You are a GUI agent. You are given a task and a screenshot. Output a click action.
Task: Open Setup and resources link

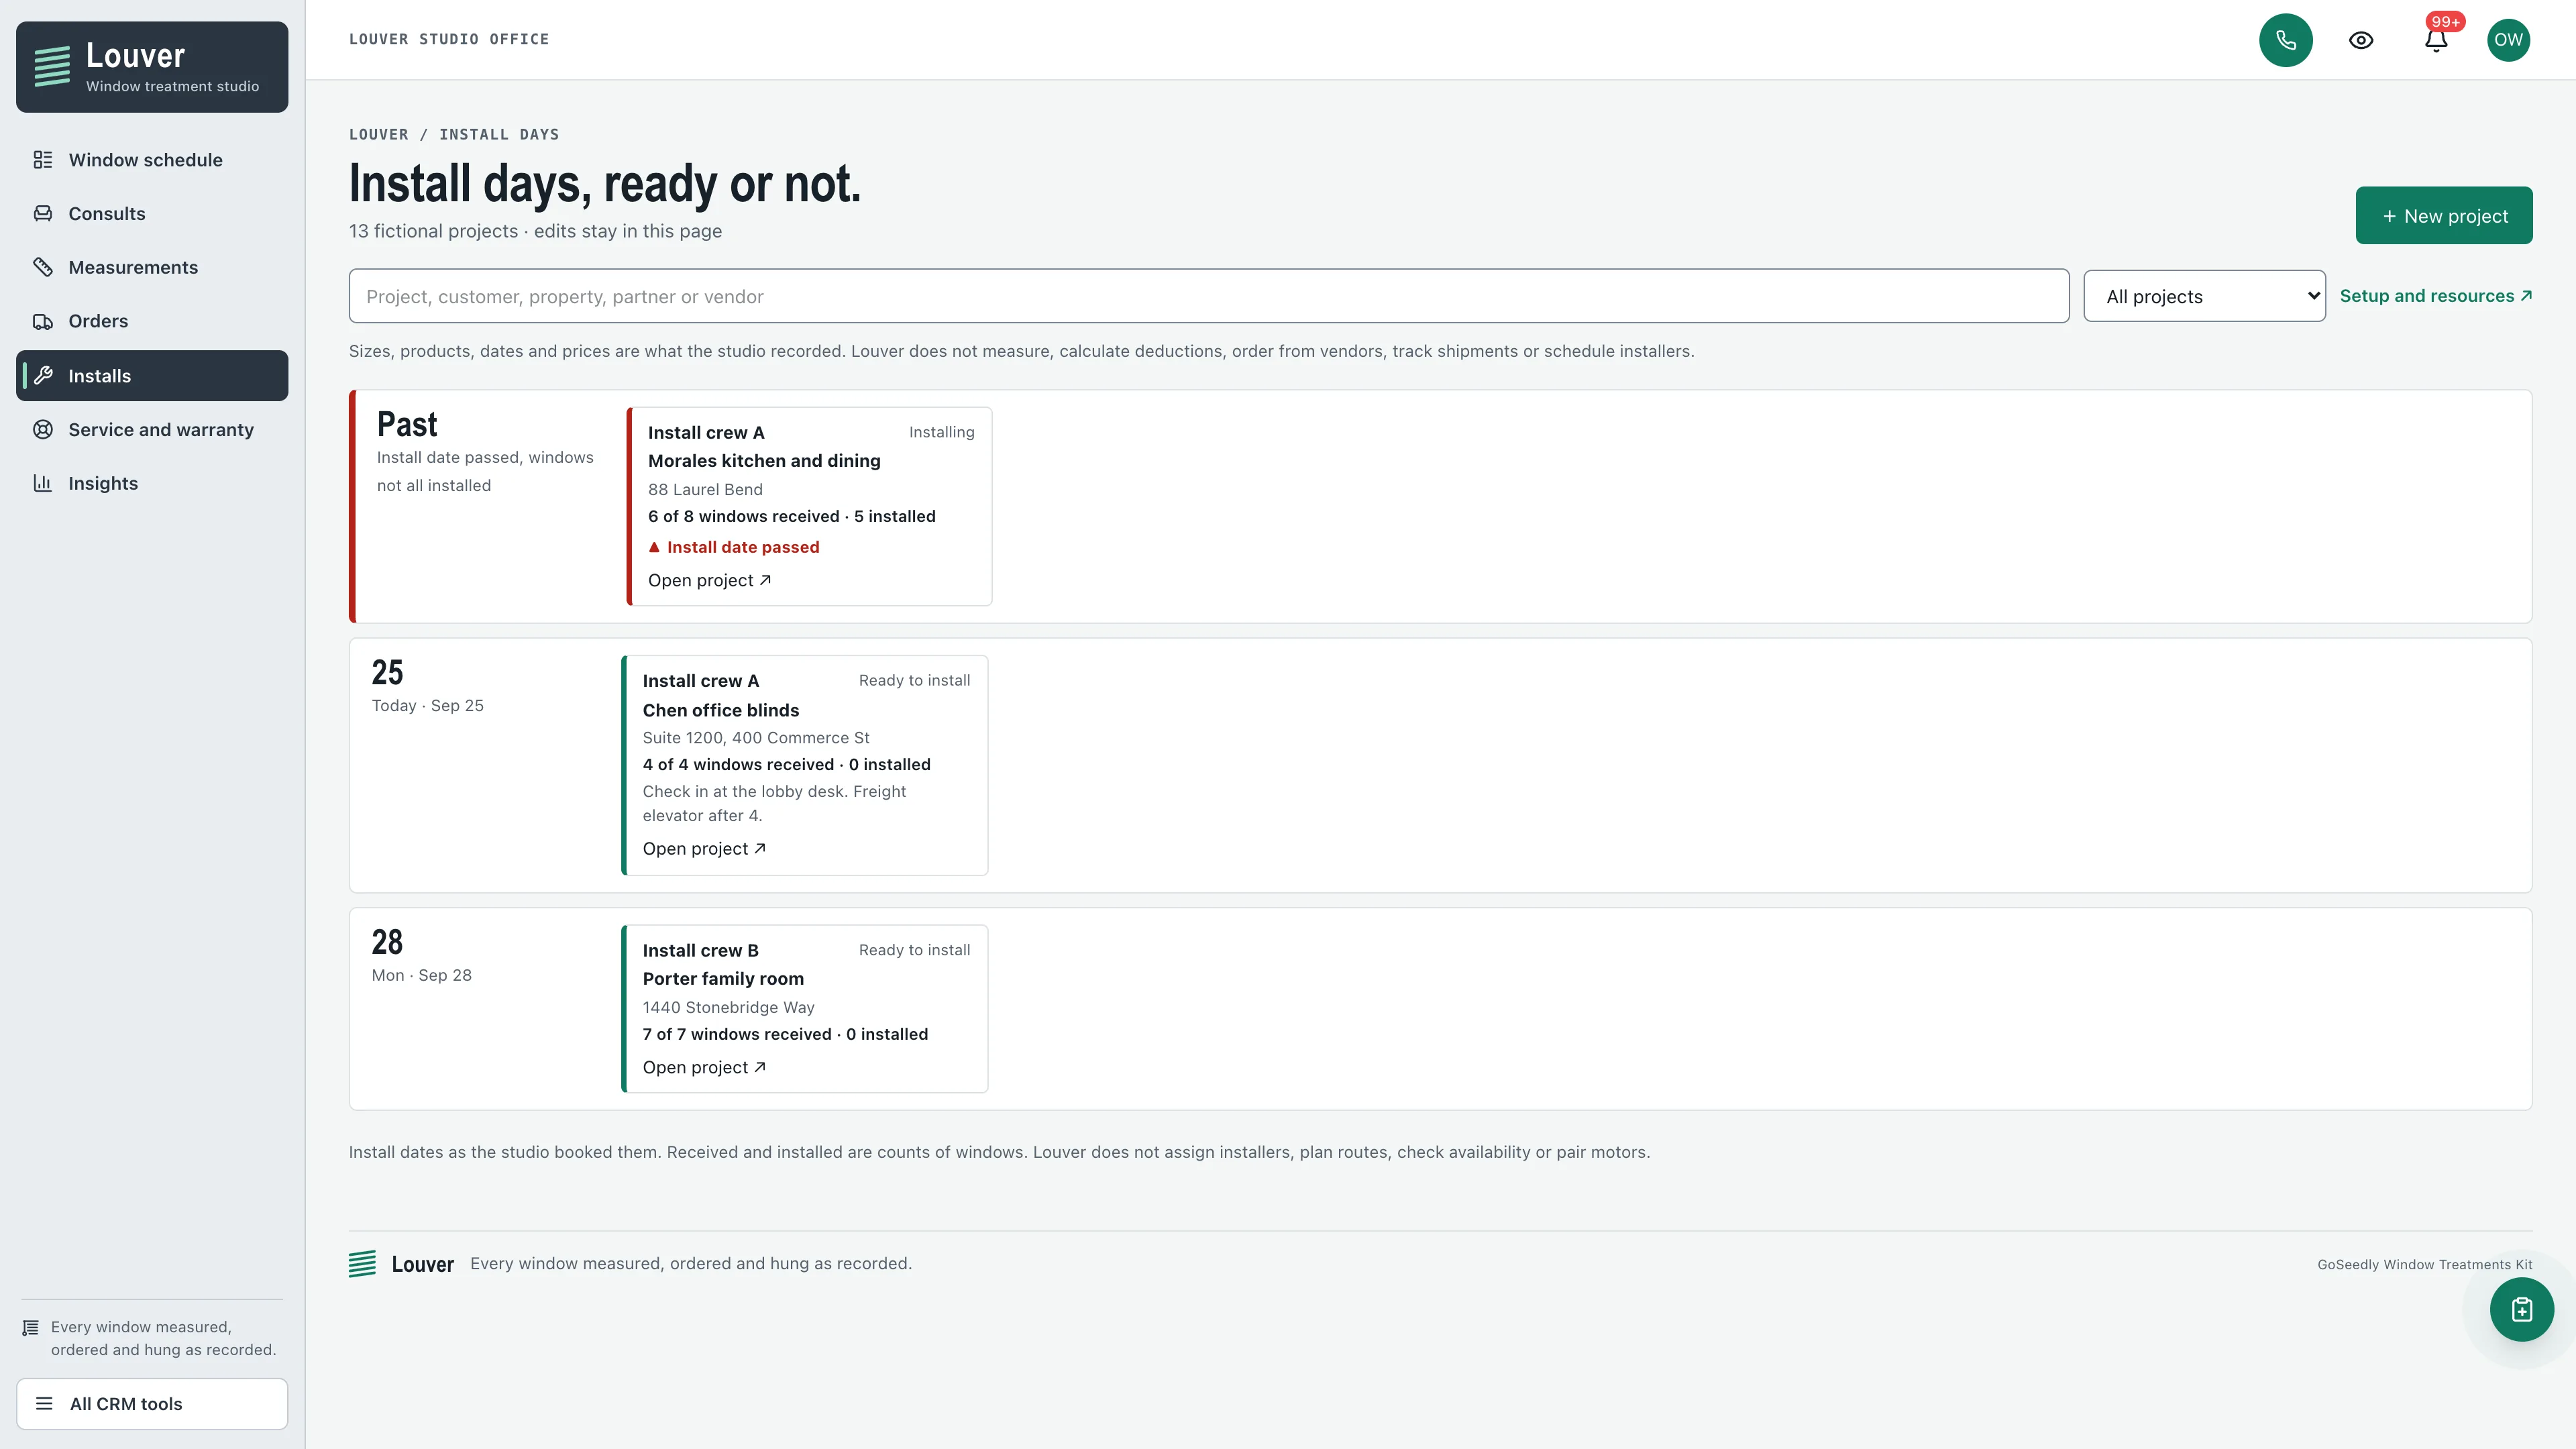tap(2435, 296)
